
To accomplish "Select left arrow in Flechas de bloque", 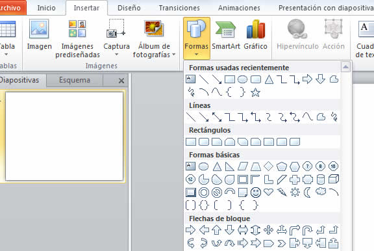I will [x=204, y=230].
